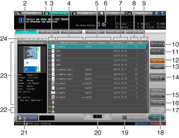Screen dimensions: 179x138
Task: Open the Planificateur sub-tab
Action: point(71,32)
